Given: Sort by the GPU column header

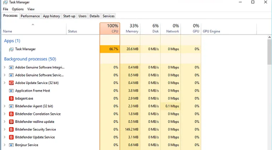Looking at the screenshot, I should click(x=191, y=29).
